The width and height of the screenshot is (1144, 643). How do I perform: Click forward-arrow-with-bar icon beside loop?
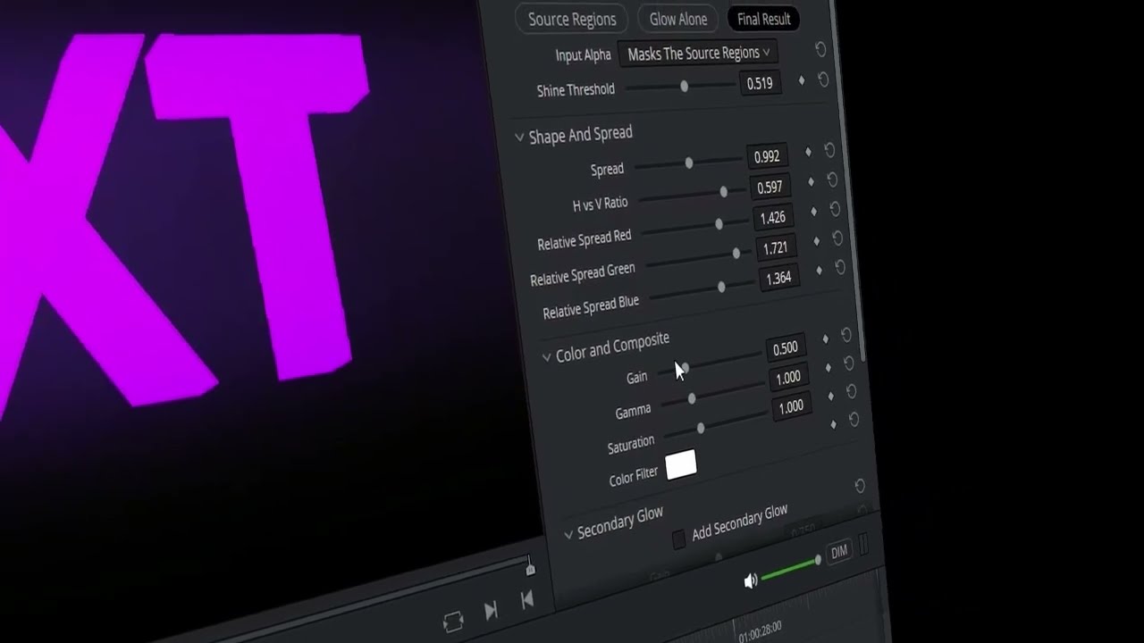[x=491, y=611]
